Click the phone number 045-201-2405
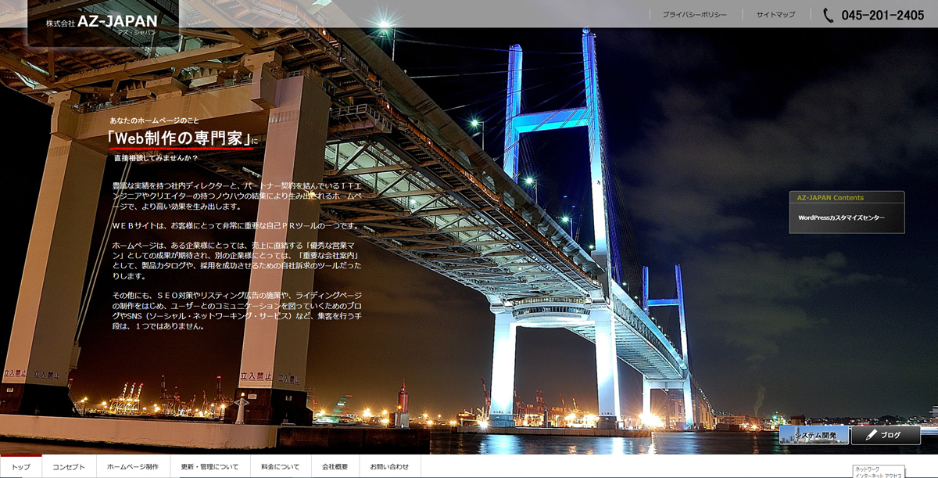 (883, 16)
